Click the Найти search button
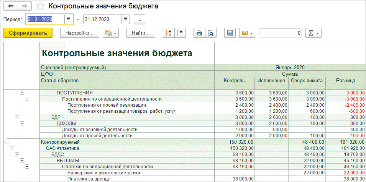 point(141,33)
